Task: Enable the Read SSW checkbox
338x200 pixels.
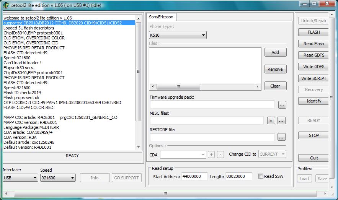Action: click(261, 176)
